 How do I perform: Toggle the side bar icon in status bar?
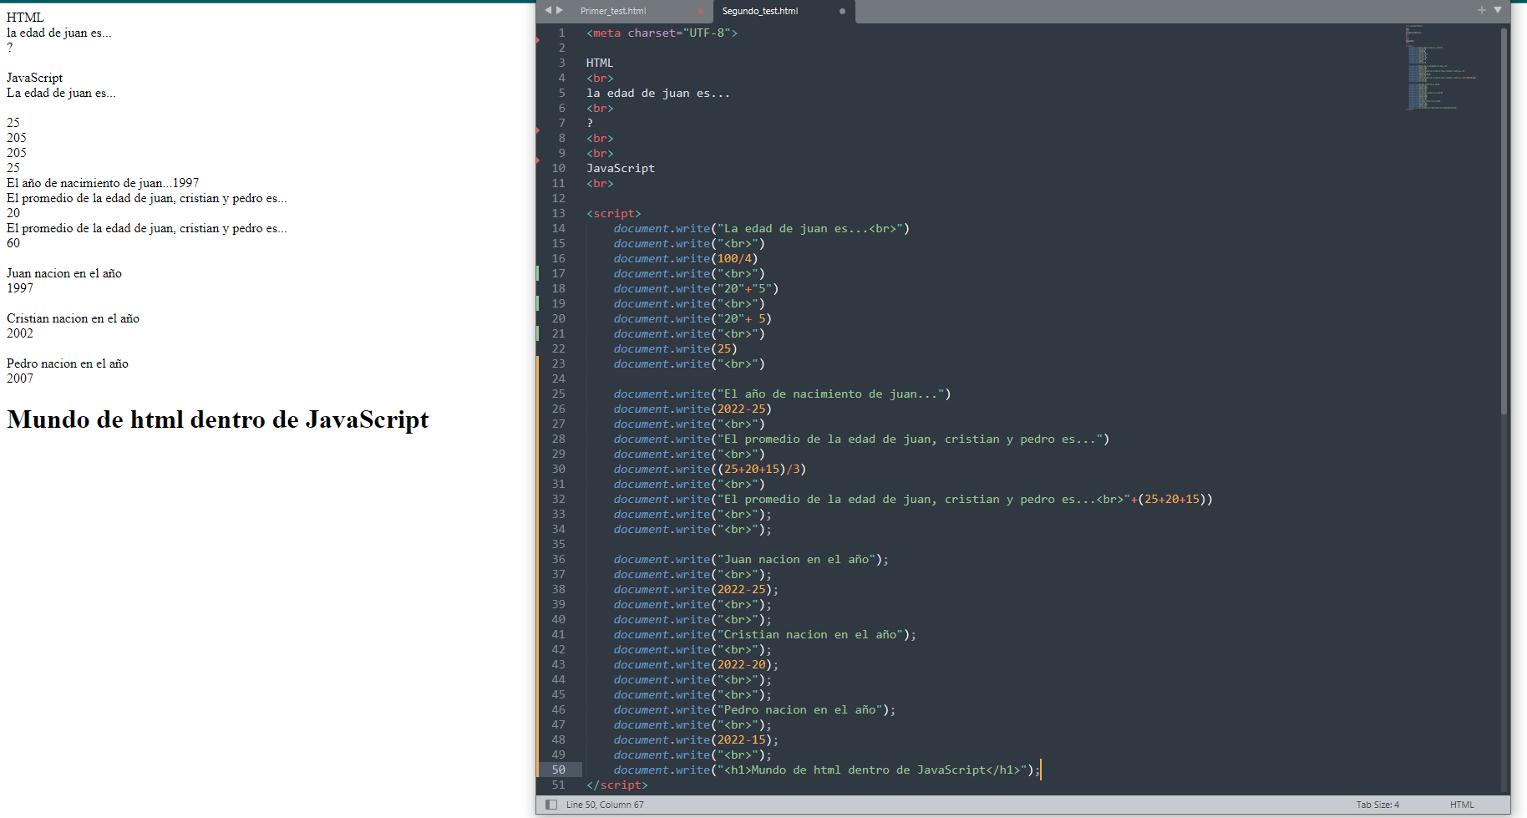click(551, 805)
